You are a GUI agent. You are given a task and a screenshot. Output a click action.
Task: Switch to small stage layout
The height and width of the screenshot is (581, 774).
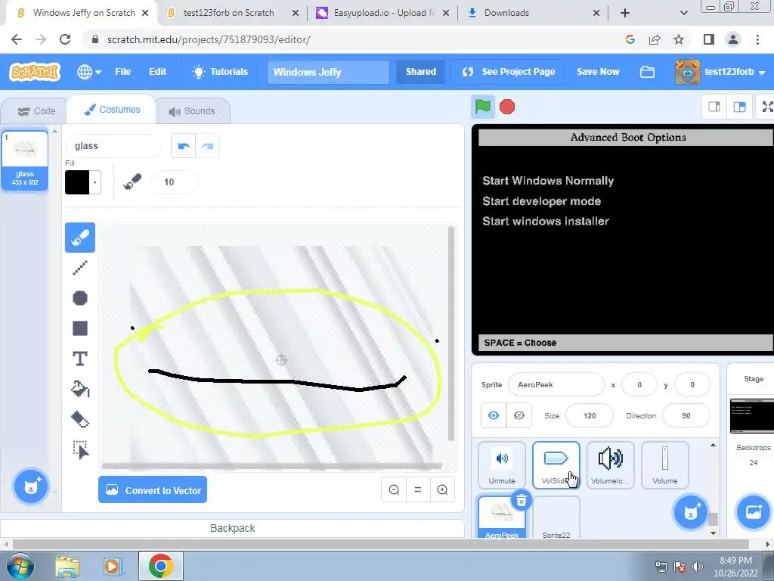coord(714,107)
